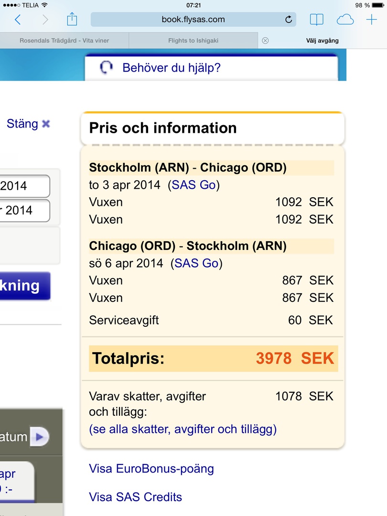Viewport: 387px width, 516px height.
Task: Tap the Safari forward arrow
Action: click(x=45, y=20)
